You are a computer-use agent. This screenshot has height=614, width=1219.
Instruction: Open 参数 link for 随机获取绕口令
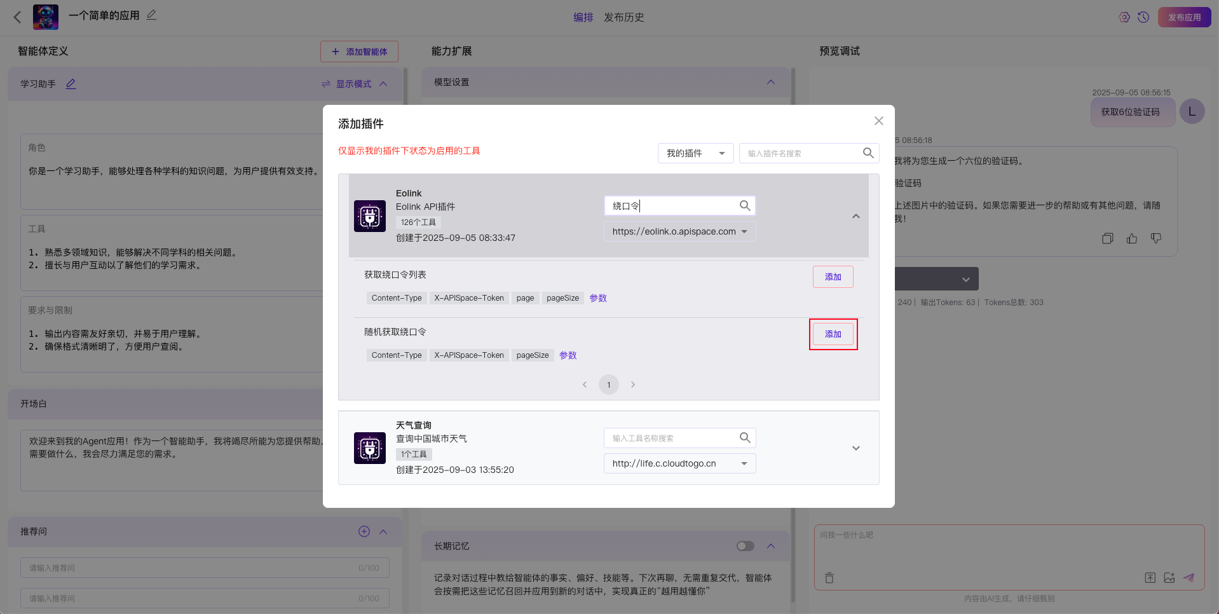pos(568,355)
